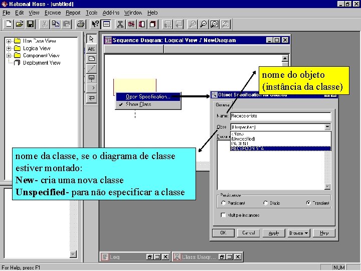Click the Help button in the dialog
361x271 pixels.
(324, 233)
